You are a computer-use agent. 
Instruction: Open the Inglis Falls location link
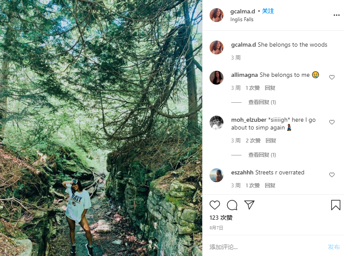pos(242,19)
